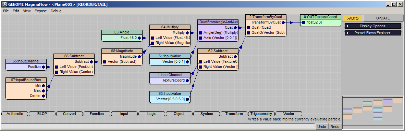Open the Input node category

coord(124,114)
